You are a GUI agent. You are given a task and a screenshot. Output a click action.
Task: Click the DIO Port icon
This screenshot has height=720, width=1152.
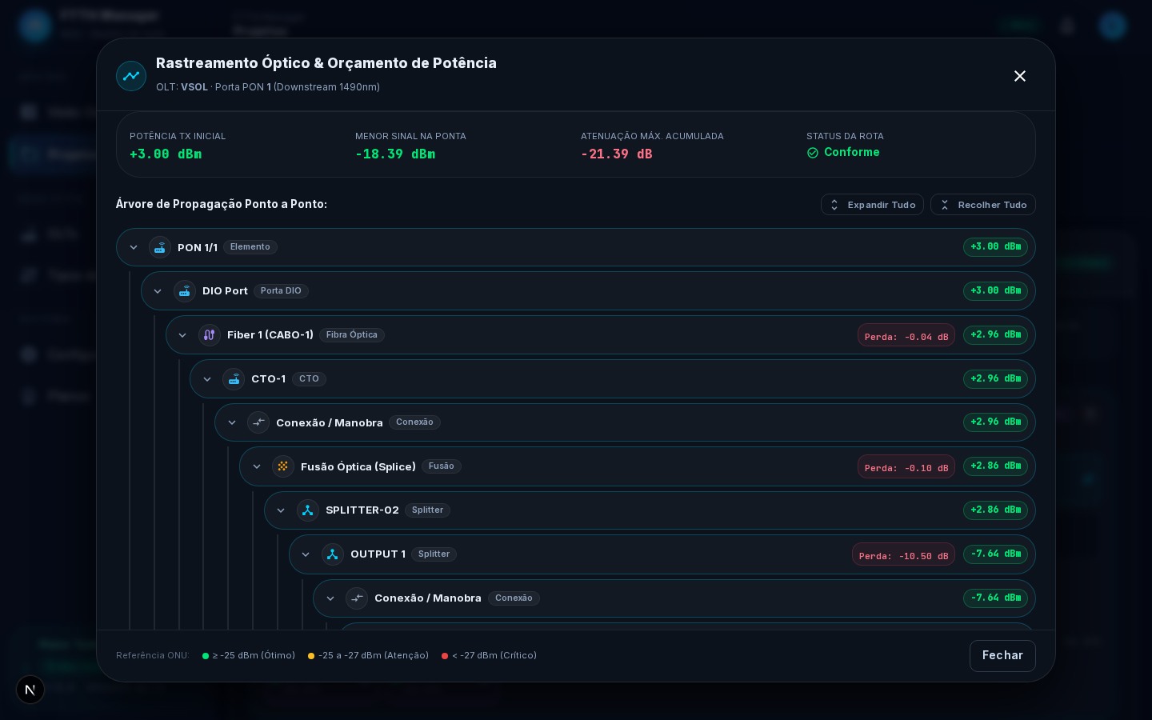(x=185, y=291)
